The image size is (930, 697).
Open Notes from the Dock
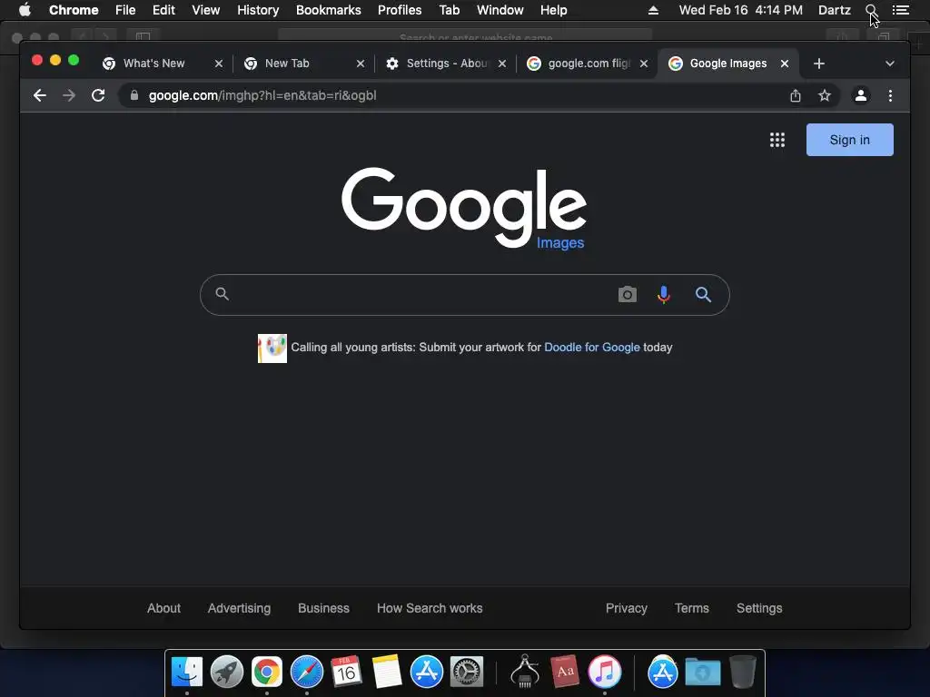click(387, 672)
